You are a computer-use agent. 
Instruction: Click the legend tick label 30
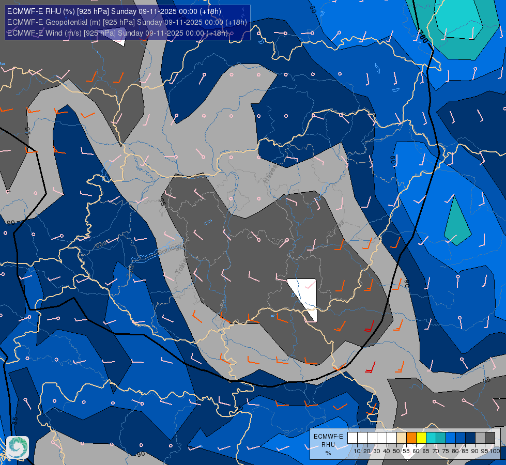tap(377, 451)
